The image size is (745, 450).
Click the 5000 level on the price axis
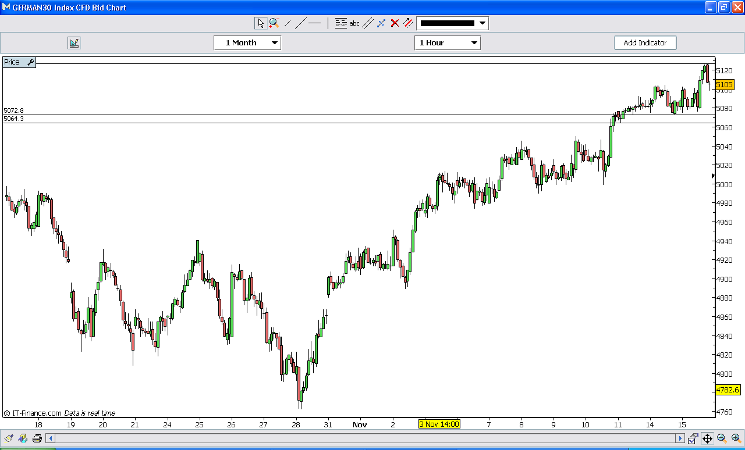(x=725, y=184)
